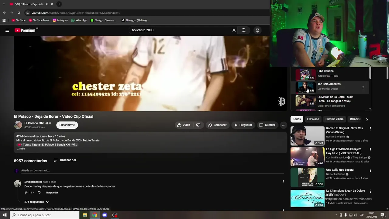Clear the search box with X icon

234,30
